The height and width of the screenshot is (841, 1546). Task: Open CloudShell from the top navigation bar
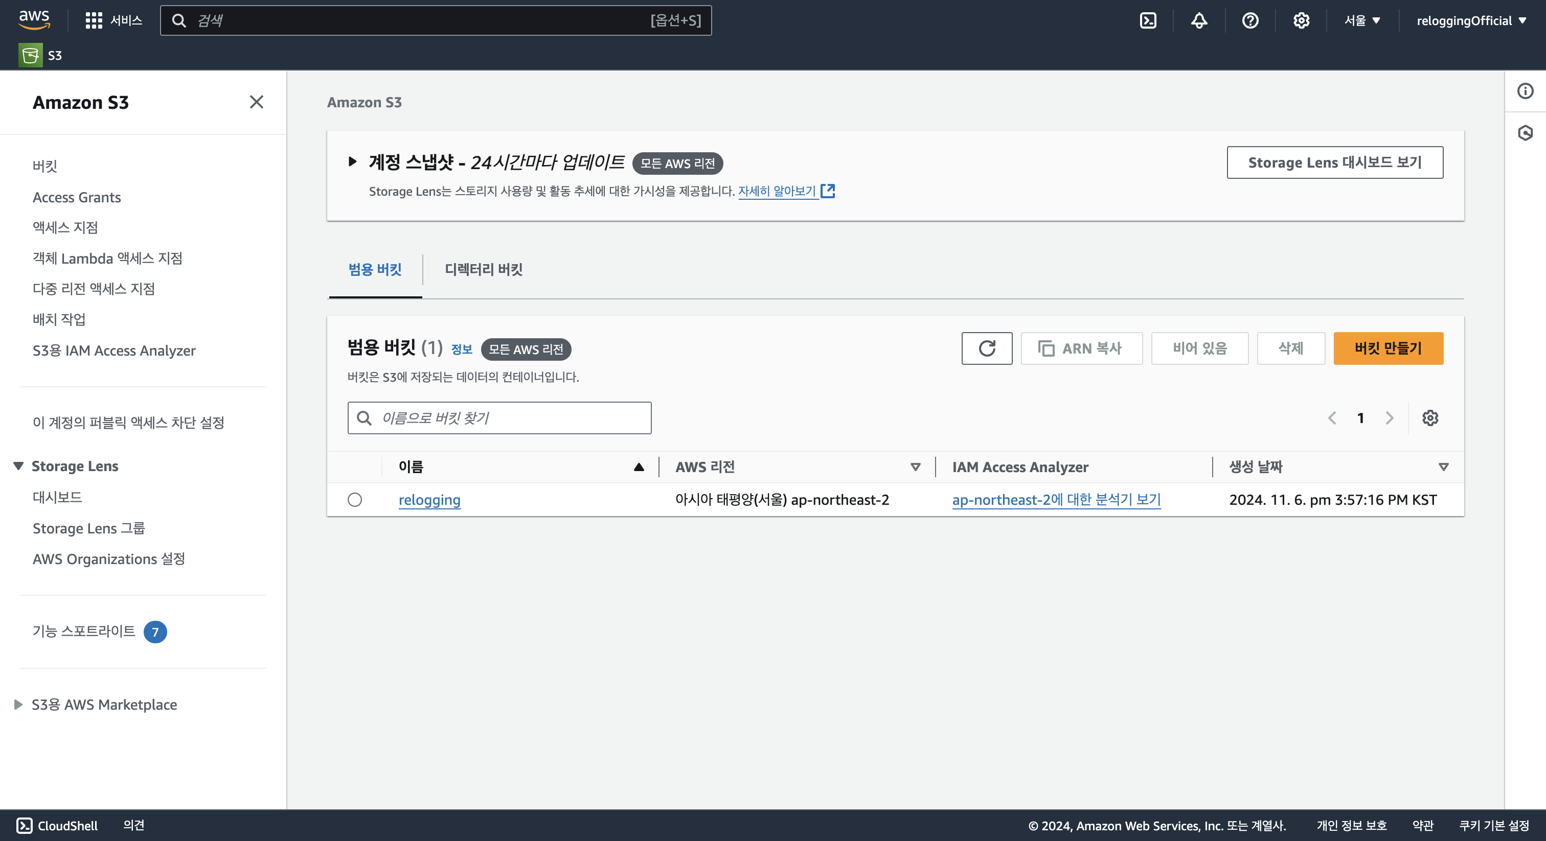[x=1148, y=20]
